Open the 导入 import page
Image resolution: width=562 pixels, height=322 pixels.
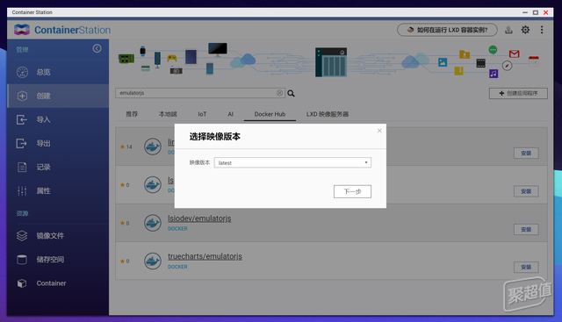(x=58, y=119)
